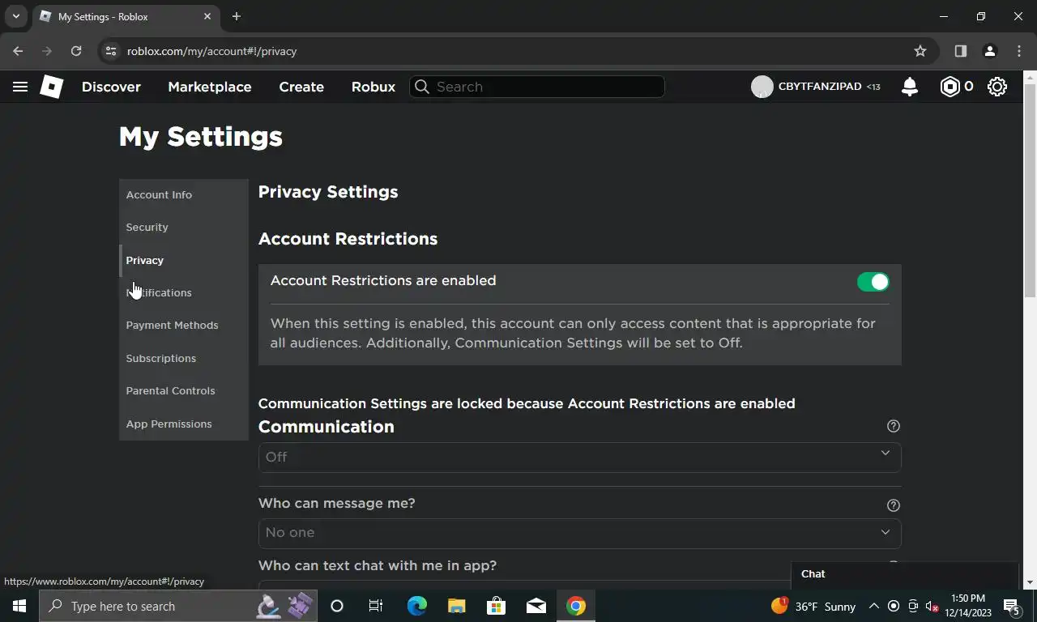Select the Privacy settings tab

coord(183,260)
